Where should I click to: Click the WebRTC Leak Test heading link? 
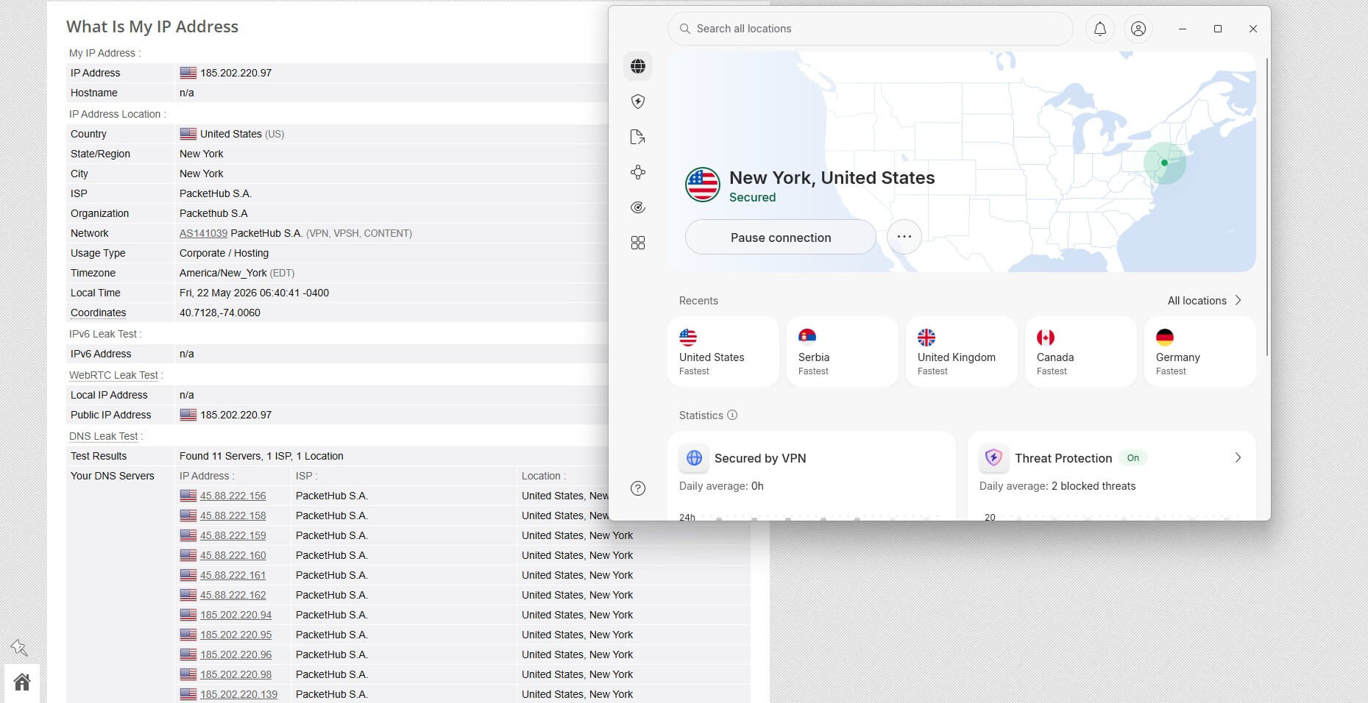[x=114, y=375]
